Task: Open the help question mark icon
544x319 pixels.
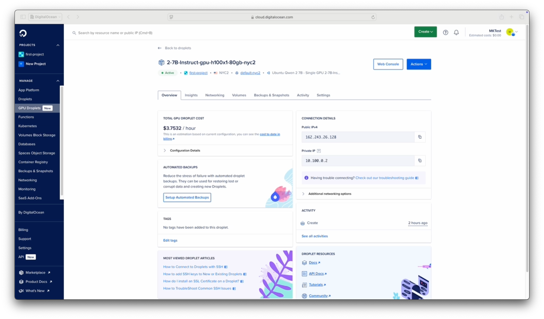Action: point(445,32)
